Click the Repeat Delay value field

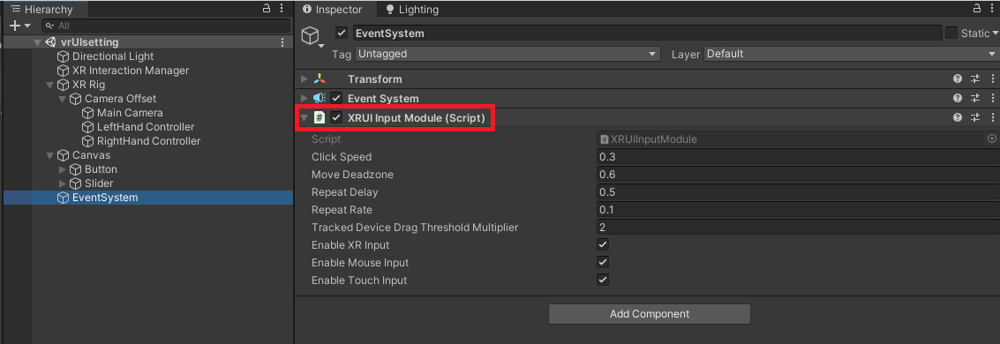click(x=798, y=192)
